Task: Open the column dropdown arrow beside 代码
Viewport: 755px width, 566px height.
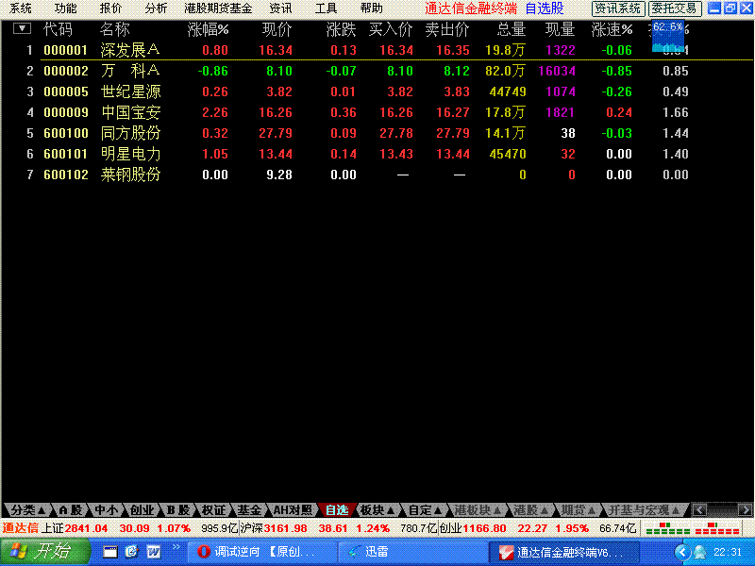Action: pyautogui.click(x=22, y=28)
